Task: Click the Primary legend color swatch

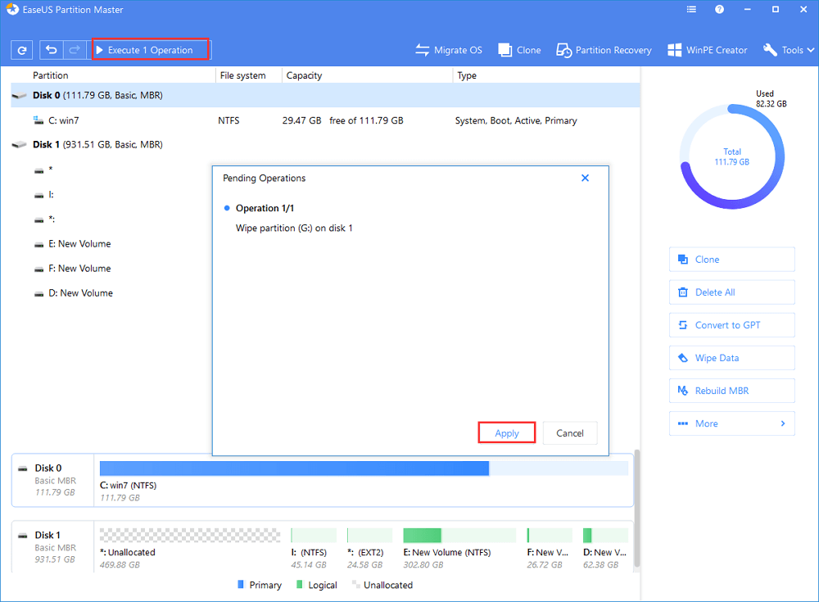Action: click(241, 584)
